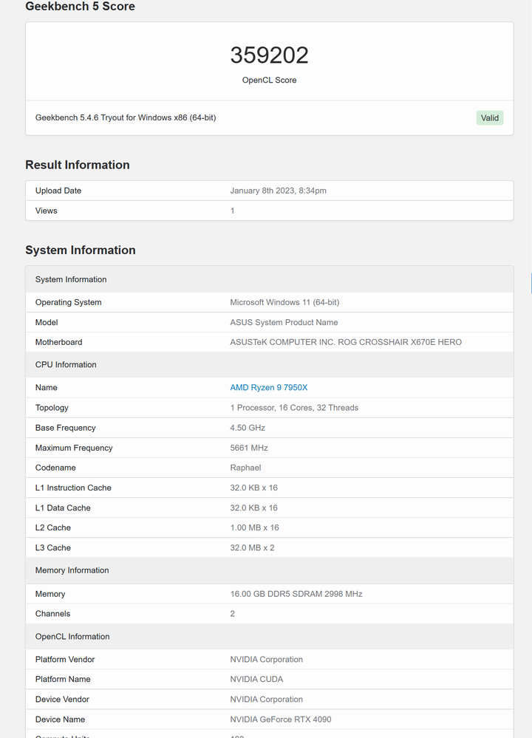Select ASUS System Product Name value
This screenshot has width=532, height=738.
click(284, 322)
